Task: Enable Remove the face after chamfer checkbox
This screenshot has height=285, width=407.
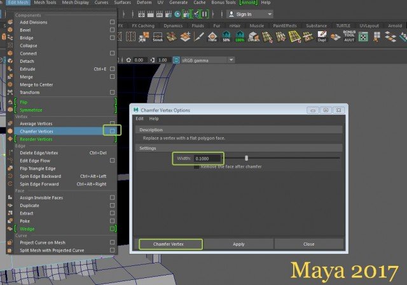Action: pyautogui.click(x=197, y=166)
